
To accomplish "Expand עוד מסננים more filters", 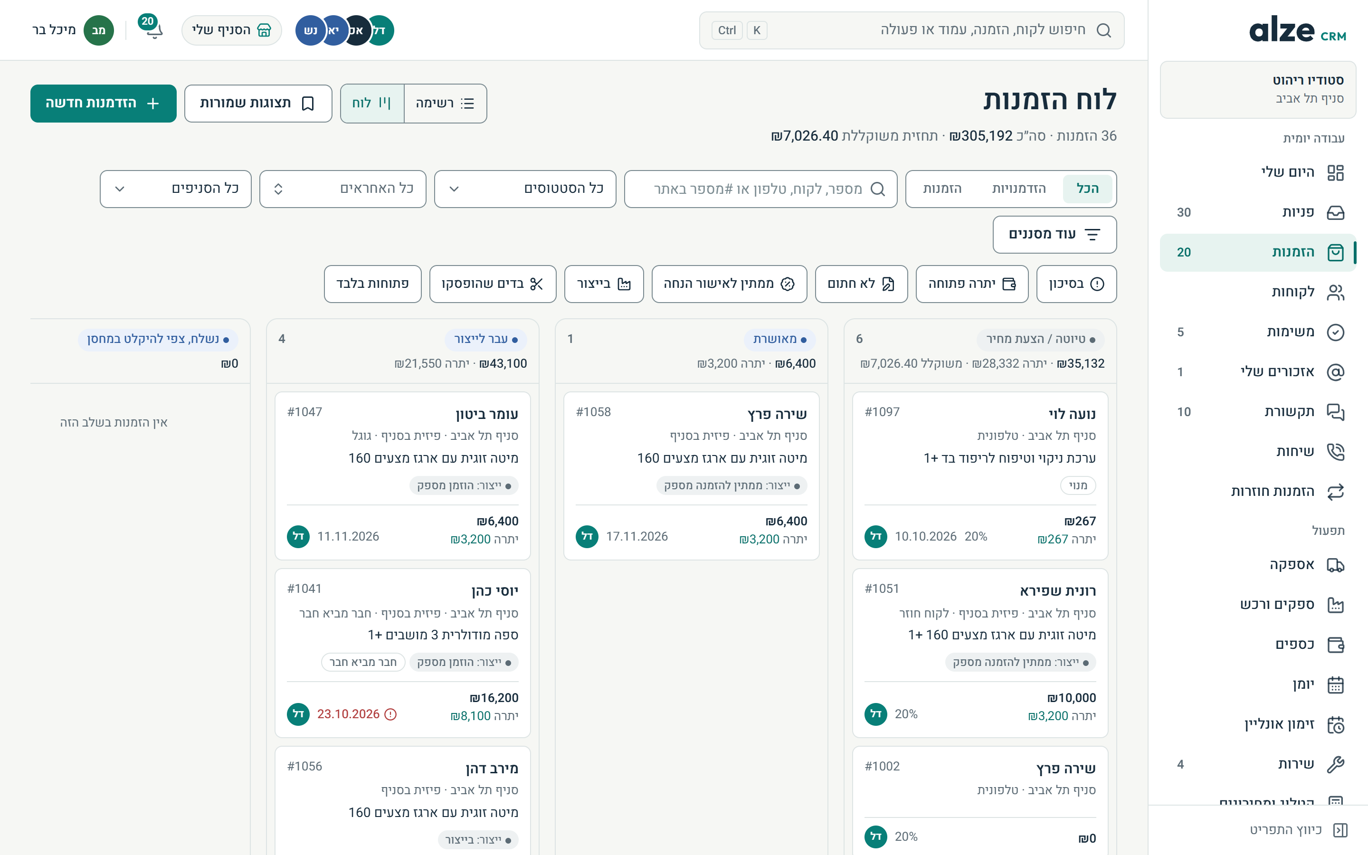I will [x=1054, y=235].
